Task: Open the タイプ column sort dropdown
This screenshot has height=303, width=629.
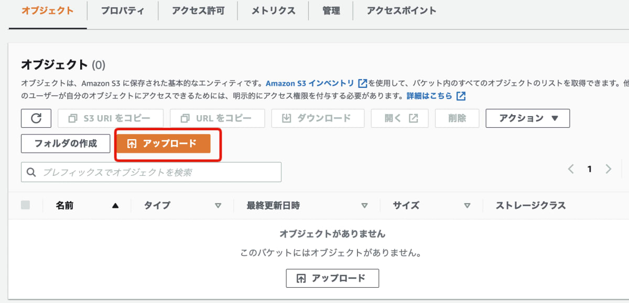Action: 219,206
